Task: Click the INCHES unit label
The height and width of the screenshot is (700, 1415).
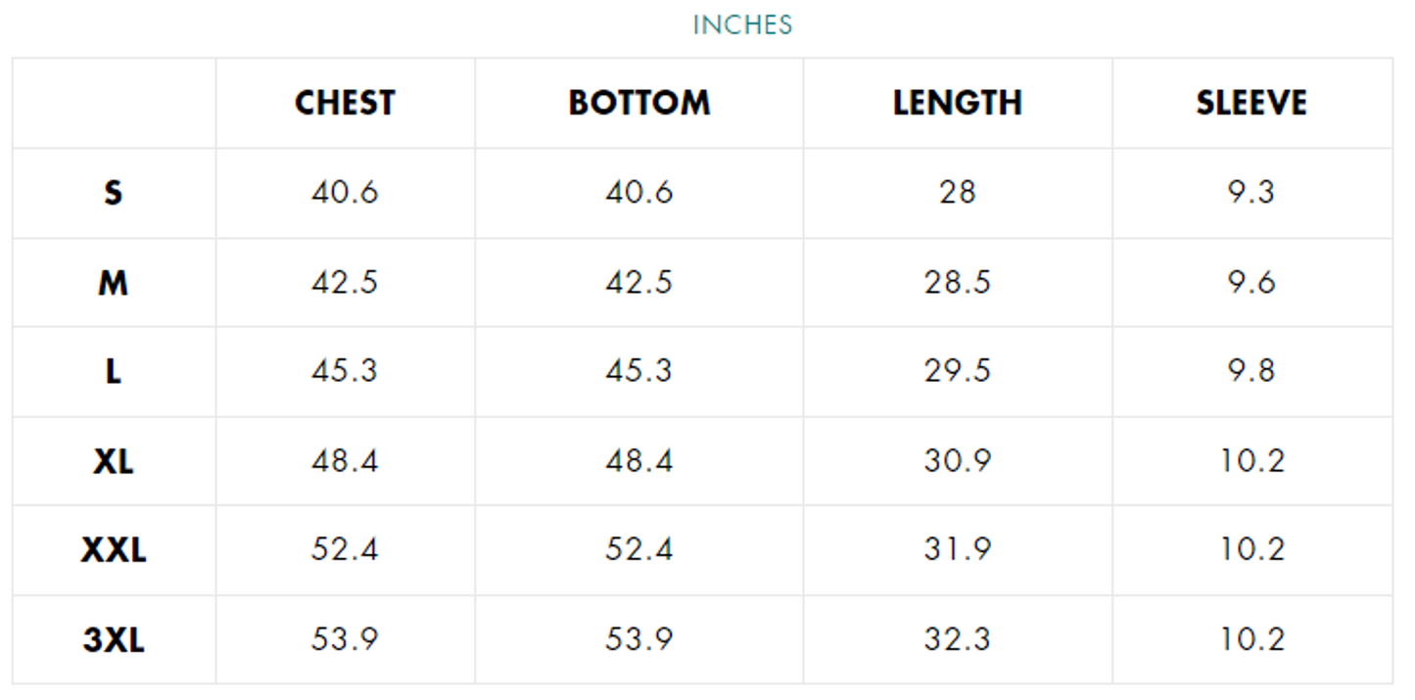Action: click(x=742, y=24)
